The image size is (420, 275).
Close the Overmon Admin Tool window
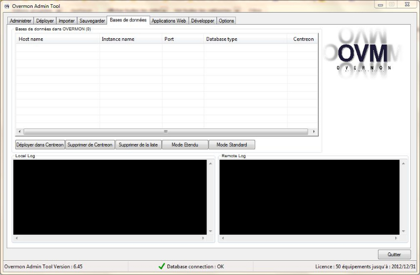pos(407,5)
